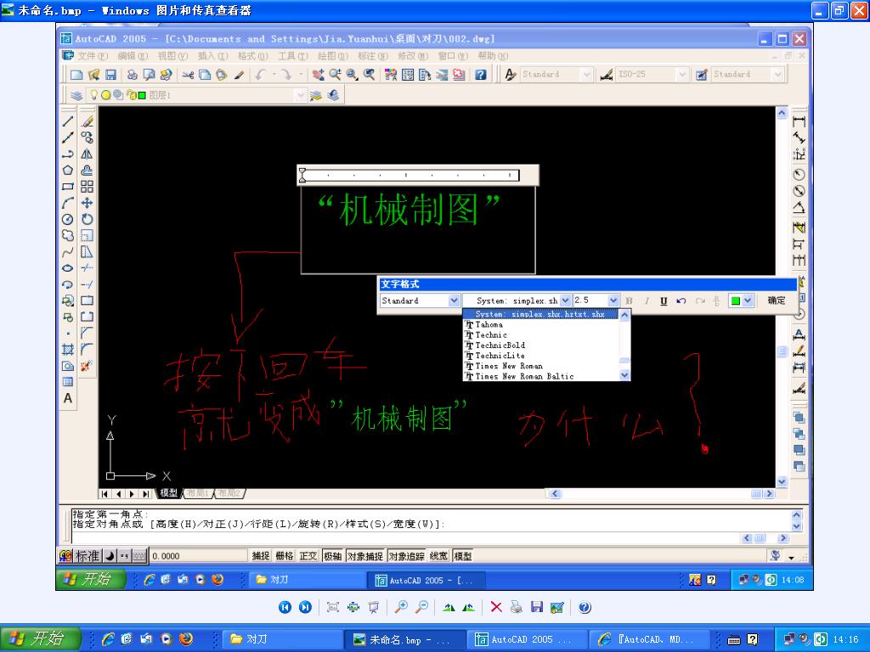Toggle 模型 model space button in status bar
Image resolution: width=870 pixels, height=652 pixels.
click(x=463, y=556)
